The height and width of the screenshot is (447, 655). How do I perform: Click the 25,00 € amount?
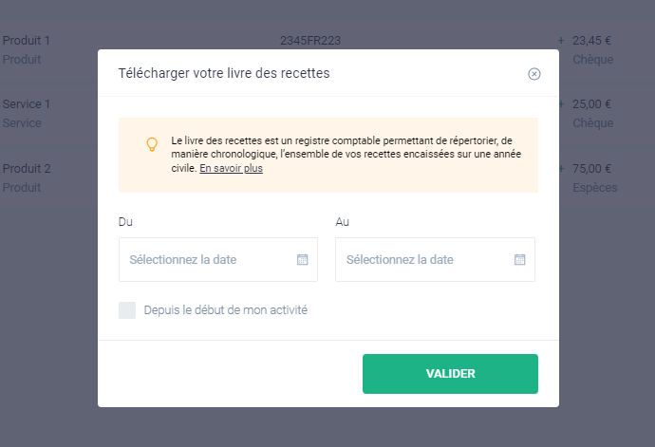592,104
